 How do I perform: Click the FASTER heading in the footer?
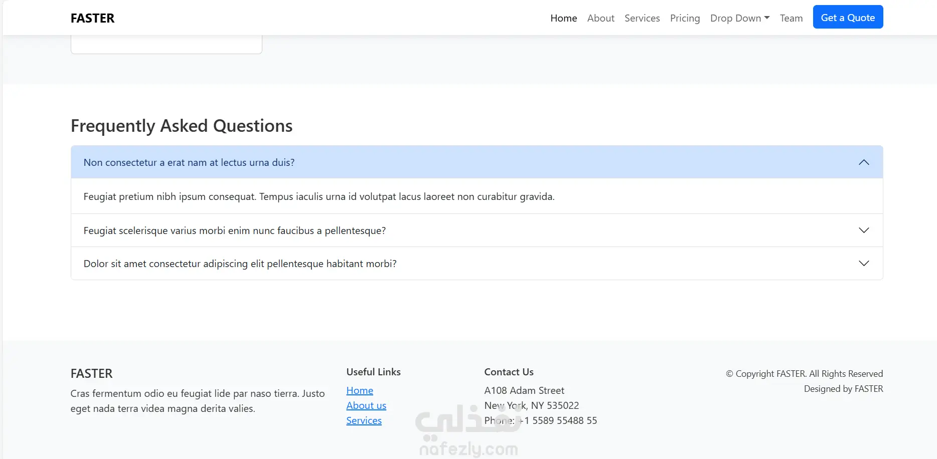[91, 373]
